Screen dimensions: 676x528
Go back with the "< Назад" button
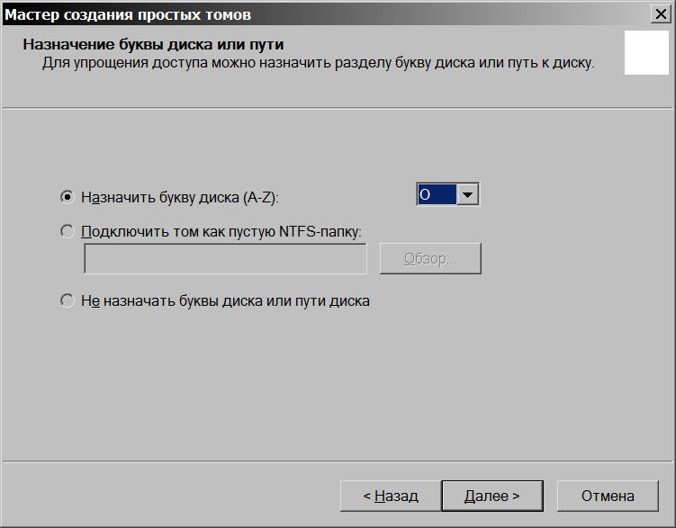(390, 496)
